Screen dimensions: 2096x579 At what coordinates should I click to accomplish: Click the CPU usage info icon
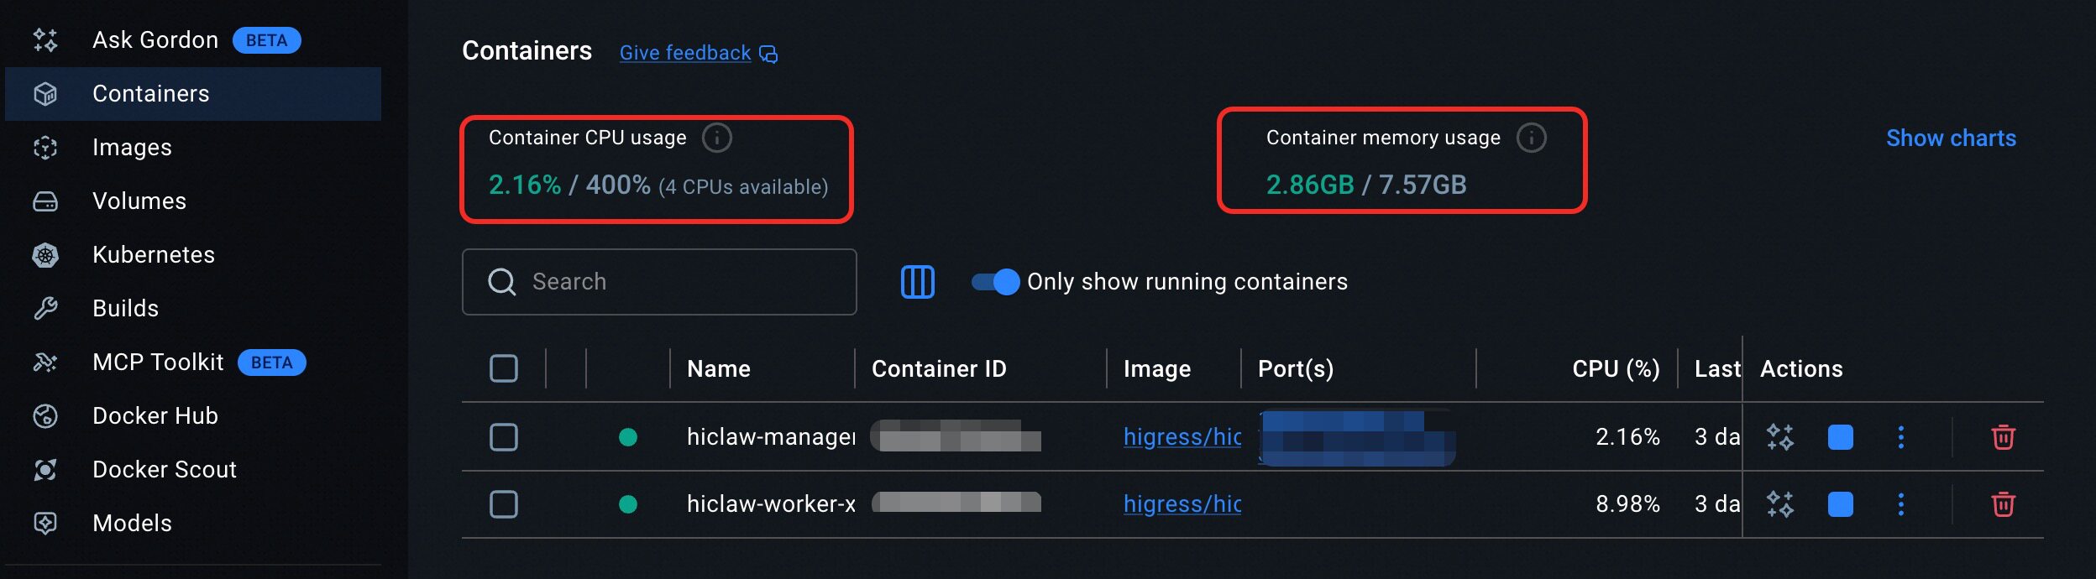click(716, 138)
